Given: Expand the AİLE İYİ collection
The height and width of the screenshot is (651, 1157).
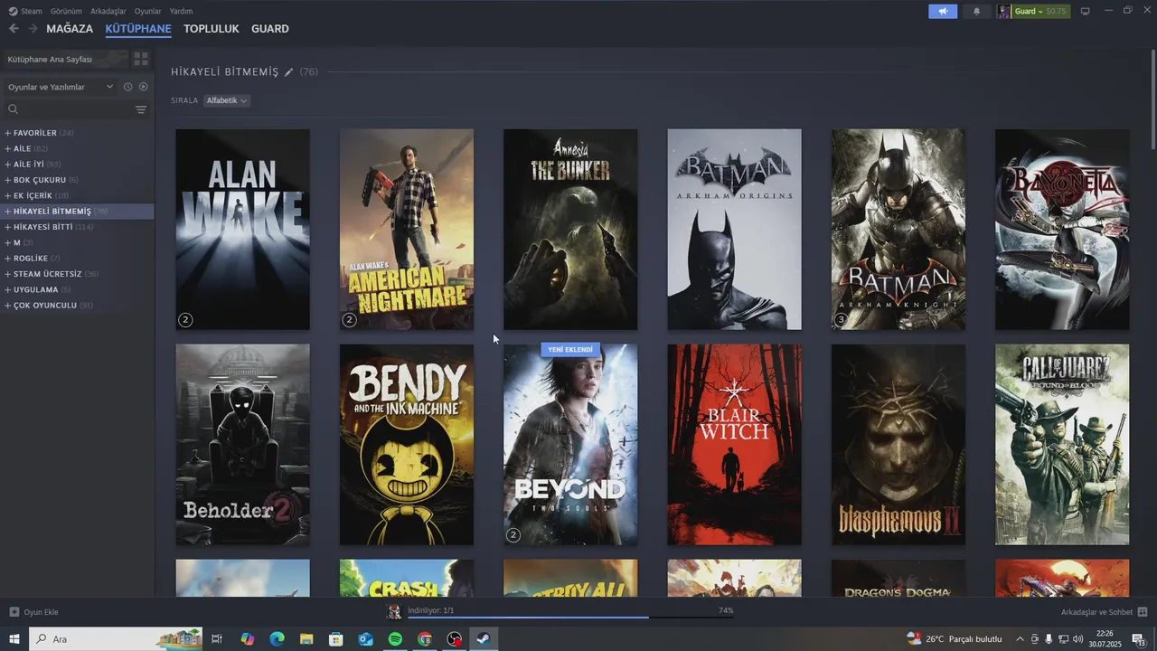Looking at the screenshot, I should [8, 165].
